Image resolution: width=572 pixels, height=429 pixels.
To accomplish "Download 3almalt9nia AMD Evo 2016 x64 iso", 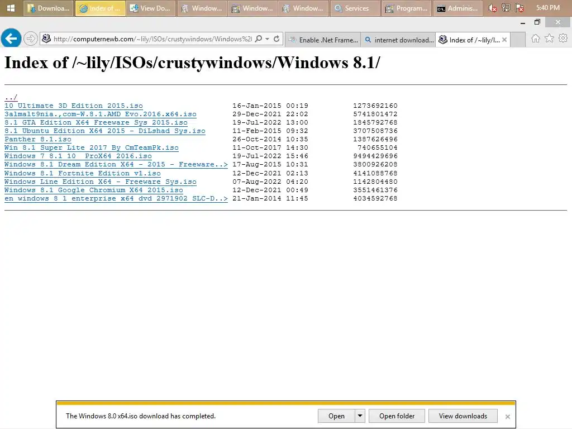I will (101, 114).
